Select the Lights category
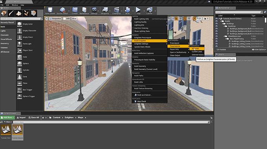 pos(3,31)
